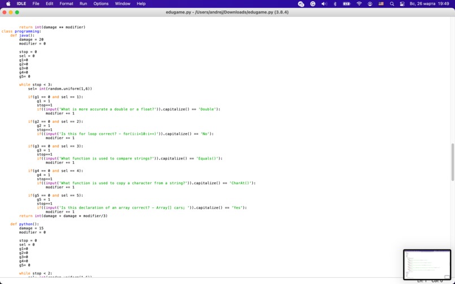
Task: Click the 'while stop < 2:' line
Action: coord(36,273)
